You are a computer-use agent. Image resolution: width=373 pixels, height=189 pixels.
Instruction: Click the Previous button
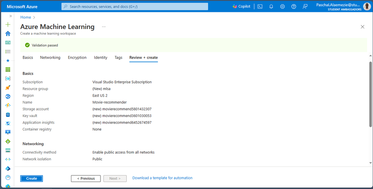coord(86,179)
